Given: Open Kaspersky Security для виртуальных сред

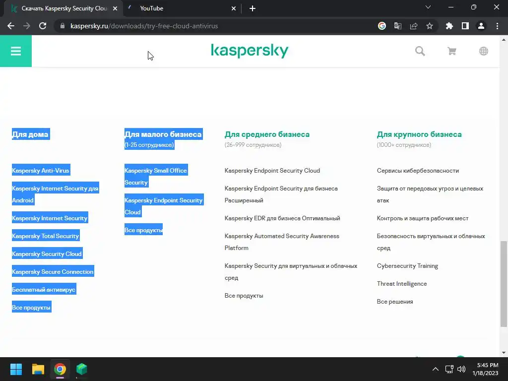Looking at the screenshot, I should (291, 271).
